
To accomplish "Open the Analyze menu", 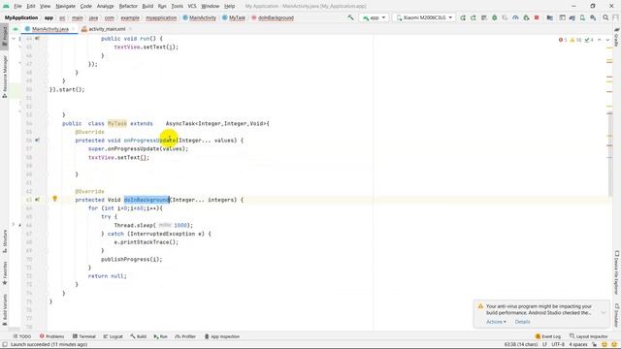I will tap(105, 6).
